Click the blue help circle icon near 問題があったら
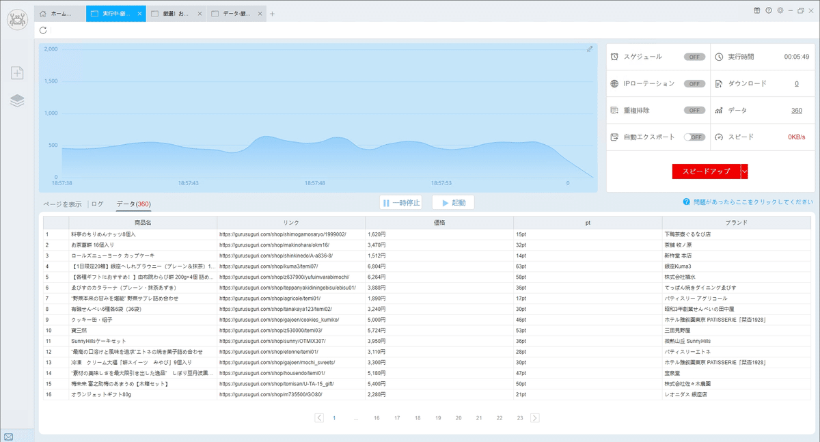This screenshot has width=820, height=442. (686, 202)
